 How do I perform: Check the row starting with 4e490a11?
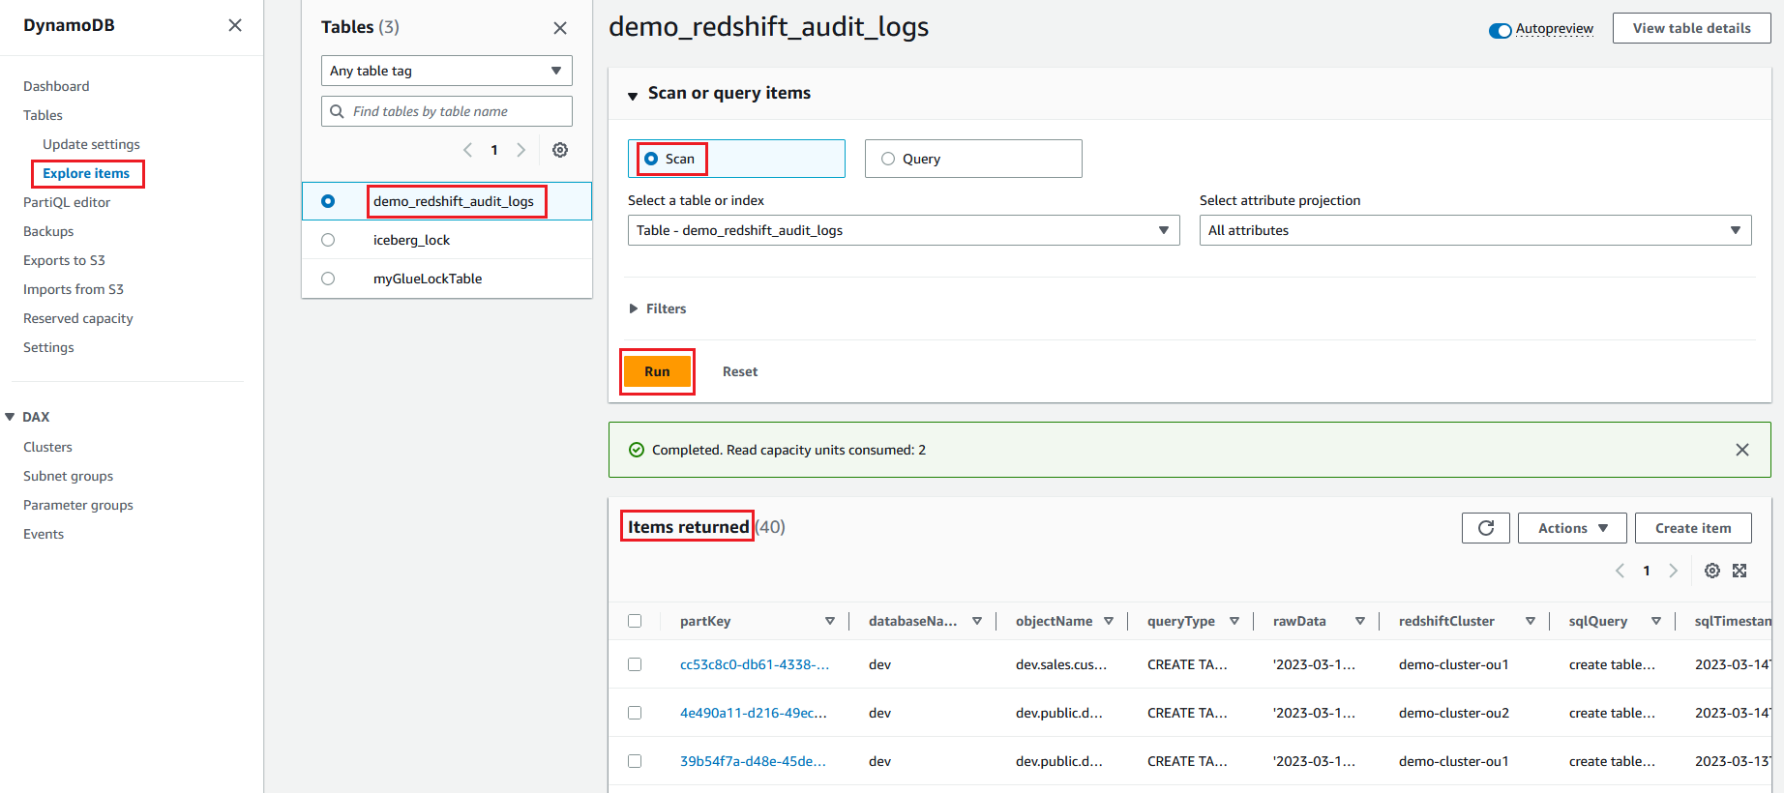coord(635,713)
